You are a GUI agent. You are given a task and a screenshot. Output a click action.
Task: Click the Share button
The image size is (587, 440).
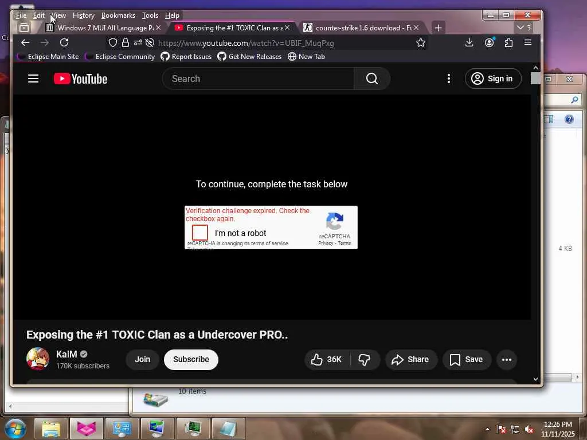(x=410, y=360)
